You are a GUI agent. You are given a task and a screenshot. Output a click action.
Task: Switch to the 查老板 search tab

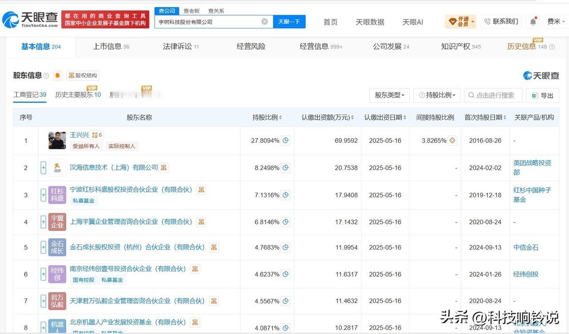[192, 11]
